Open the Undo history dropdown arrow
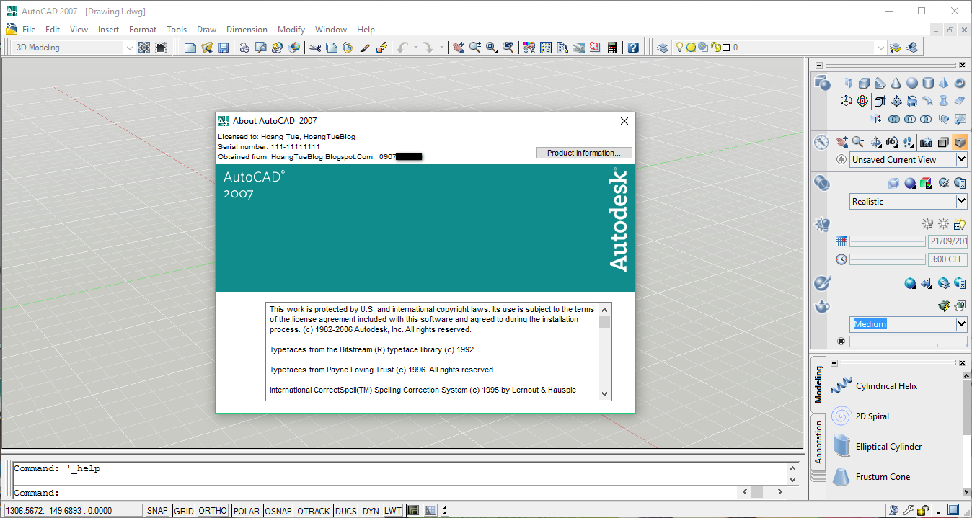The width and height of the screenshot is (972, 518). click(x=416, y=48)
